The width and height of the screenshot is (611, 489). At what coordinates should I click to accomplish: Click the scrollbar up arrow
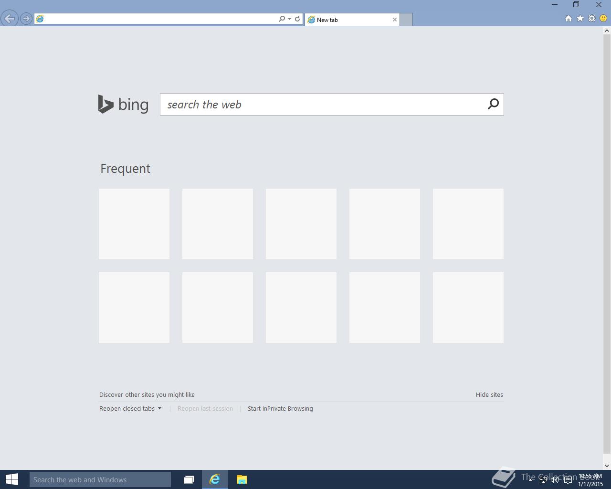pos(607,31)
